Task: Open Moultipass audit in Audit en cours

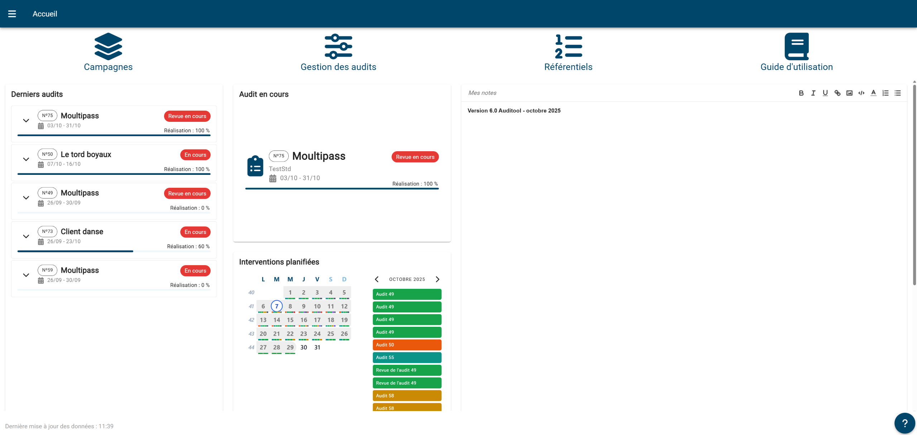Action: (319, 156)
